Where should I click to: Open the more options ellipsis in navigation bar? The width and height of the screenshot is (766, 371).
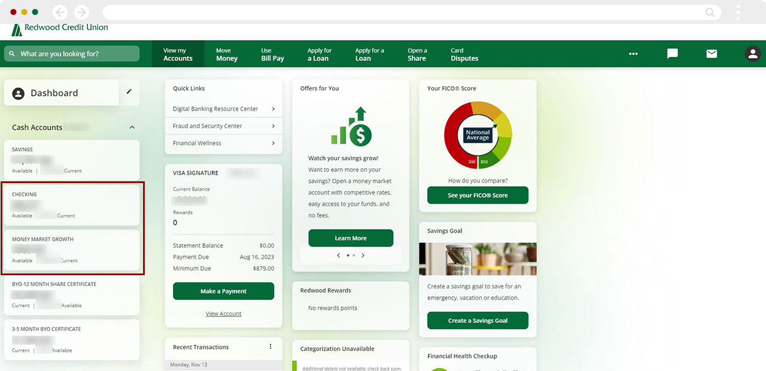(x=633, y=54)
